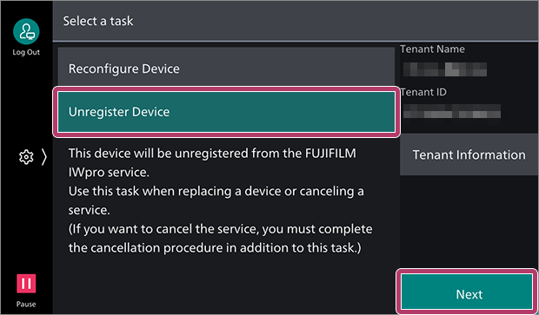Click the cancellation procedure note text

coord(220,238)
